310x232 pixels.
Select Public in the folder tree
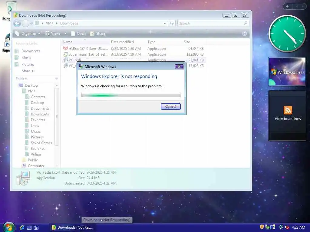30,160
